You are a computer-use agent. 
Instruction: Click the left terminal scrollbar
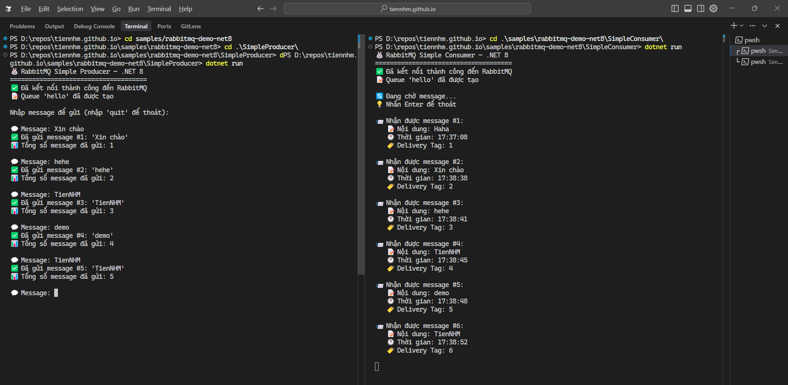point(361,155)
